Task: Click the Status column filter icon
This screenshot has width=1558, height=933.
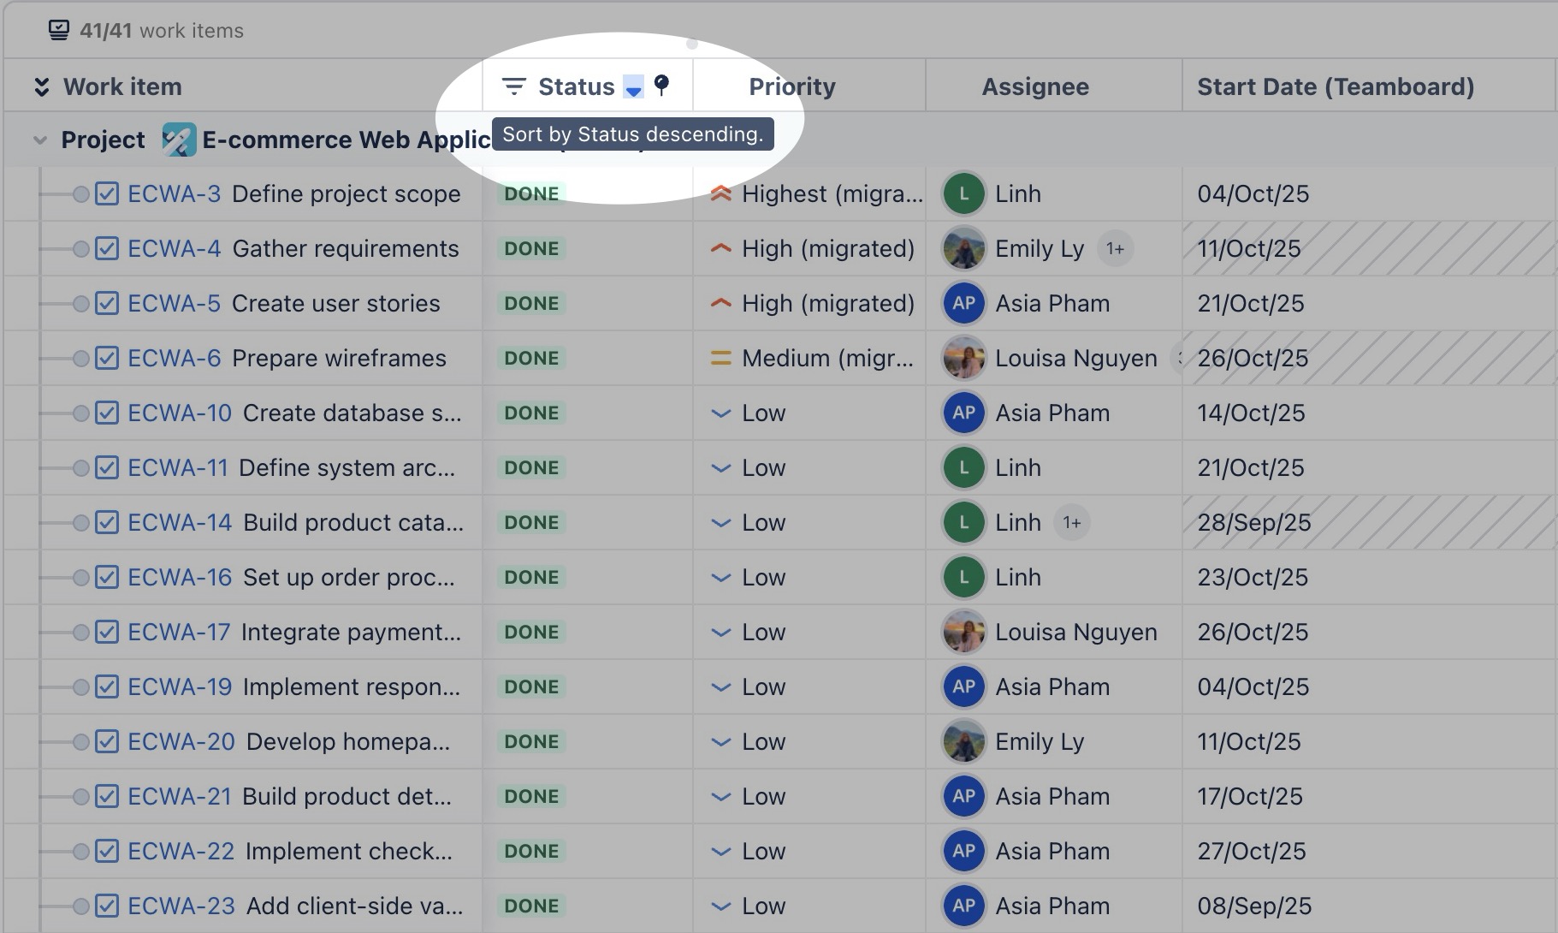Action: 513,86
